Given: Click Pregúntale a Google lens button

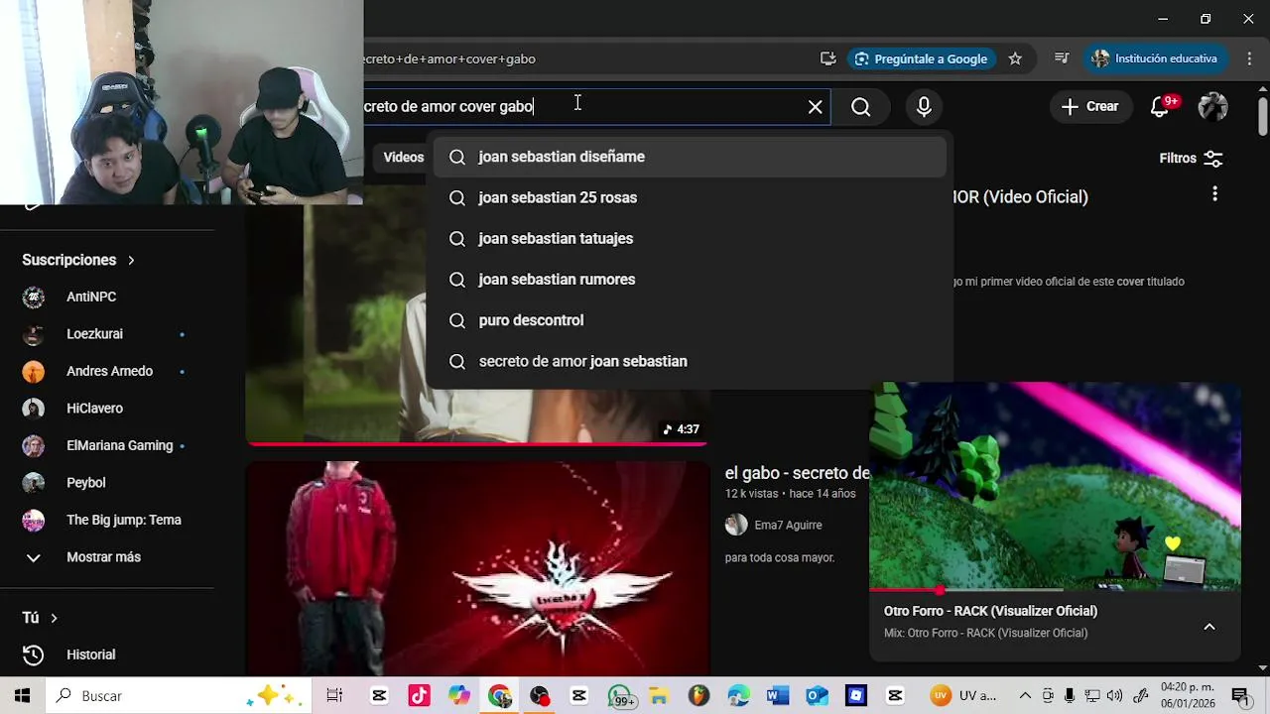Looking at the screenshot, I should 922,59.
